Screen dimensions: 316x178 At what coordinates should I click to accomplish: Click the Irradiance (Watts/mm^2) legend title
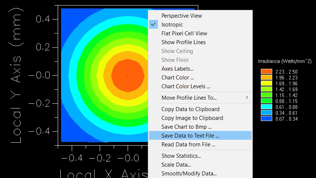(285, 61)
